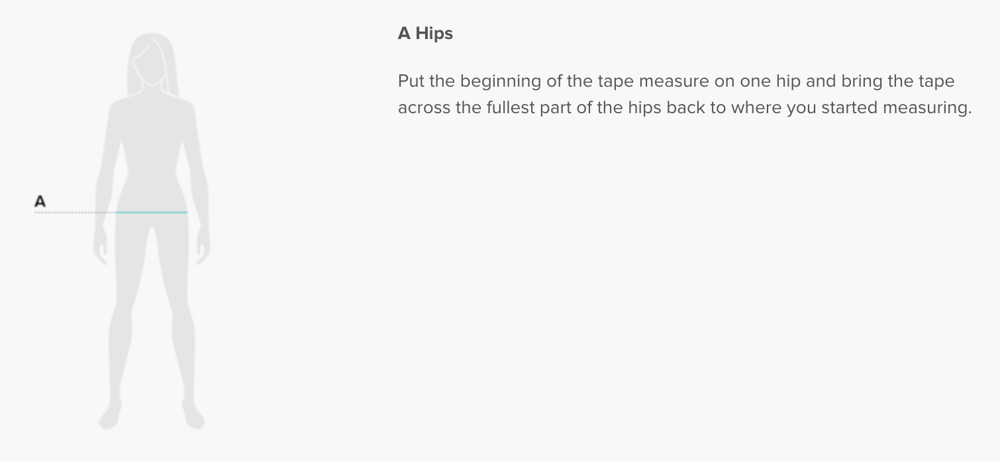Click the silhouette's hand on the image's right
The image size is (1000, 462).
[203, 250]
